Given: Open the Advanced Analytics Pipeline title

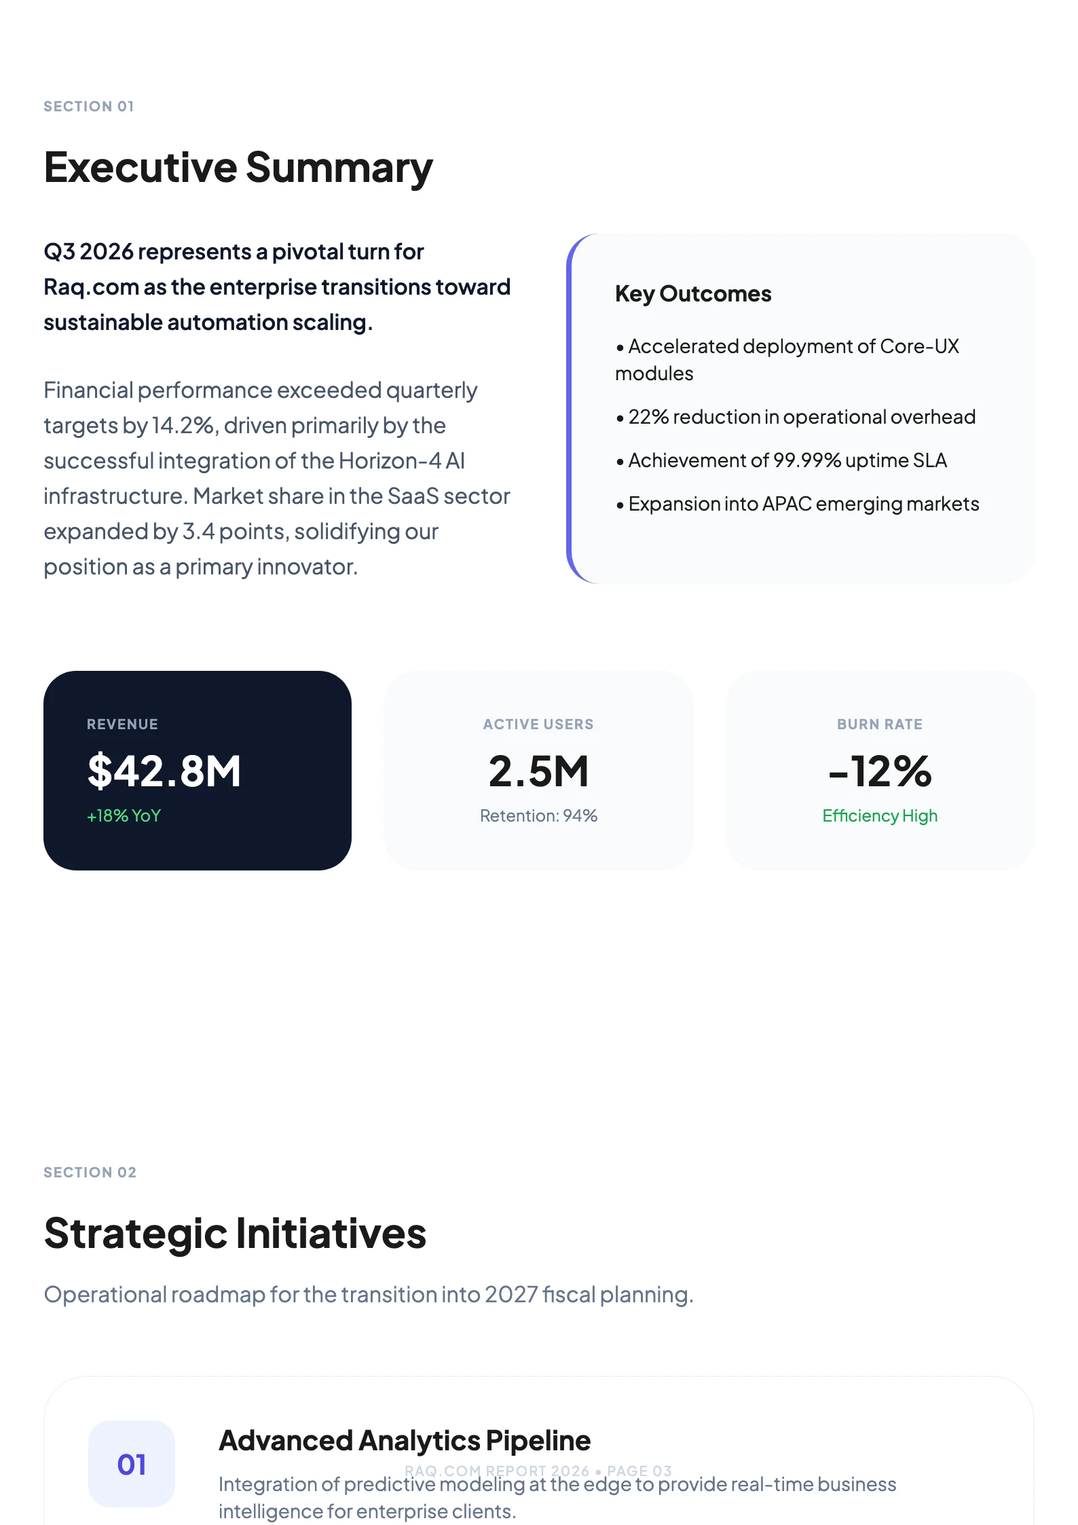Looking at the screenshot, I should (x=405, y=1440).
